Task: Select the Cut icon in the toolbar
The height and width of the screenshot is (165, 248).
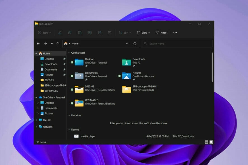Action: tap(60, 32)
